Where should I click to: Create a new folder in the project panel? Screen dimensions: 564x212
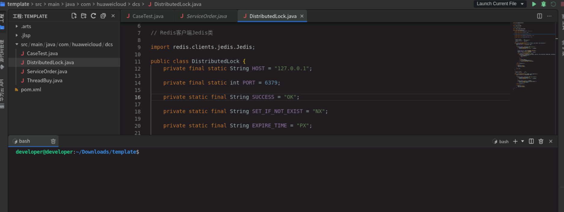[x=84, y=16]
